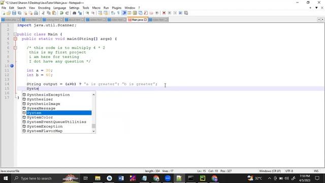Open the Encoding menu
The height and width of the screenshot is (183, 325).
tap(44, 8)
